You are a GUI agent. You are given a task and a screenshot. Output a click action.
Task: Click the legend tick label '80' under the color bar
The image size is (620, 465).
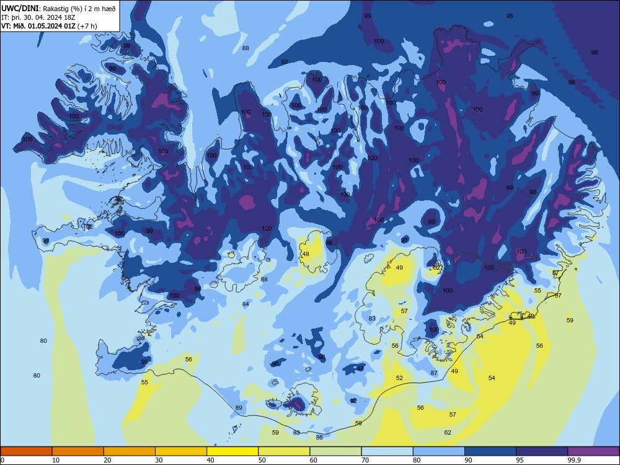pyautogui.click(x=417, y=460)
